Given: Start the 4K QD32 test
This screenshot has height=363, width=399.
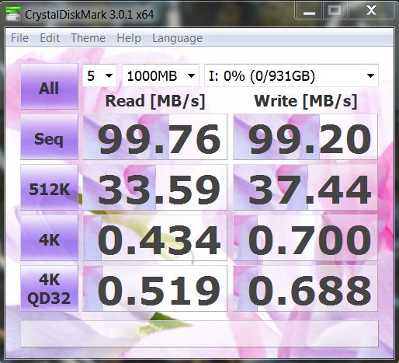Looking at the screenshot, I should click(49, 288).
